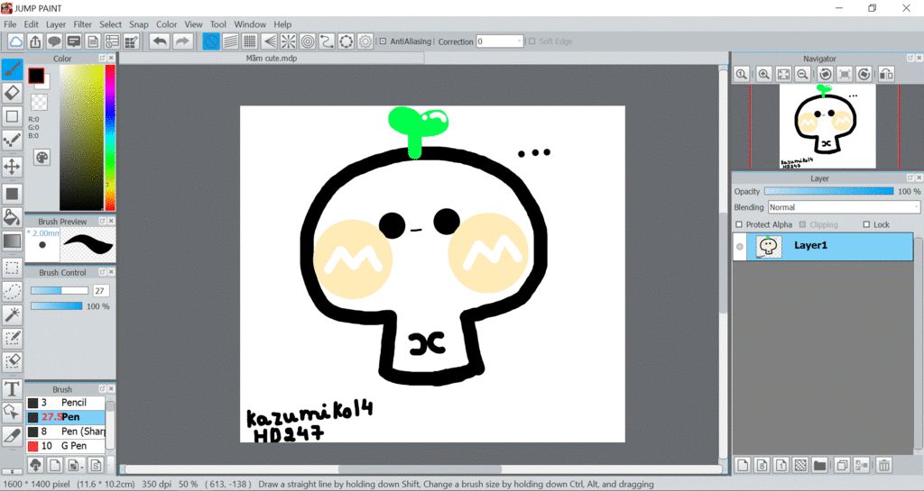
Task: Choose the Lasso select tool
Action: (x=12, y=291)
